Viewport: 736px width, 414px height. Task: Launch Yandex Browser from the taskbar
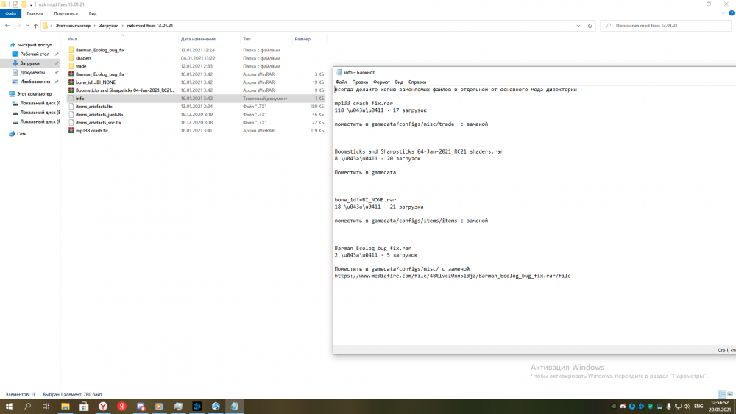103,406
